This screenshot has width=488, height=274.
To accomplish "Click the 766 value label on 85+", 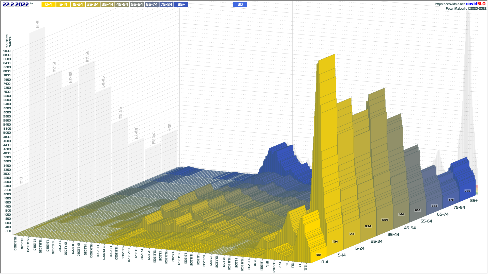I will coord(467,191).
